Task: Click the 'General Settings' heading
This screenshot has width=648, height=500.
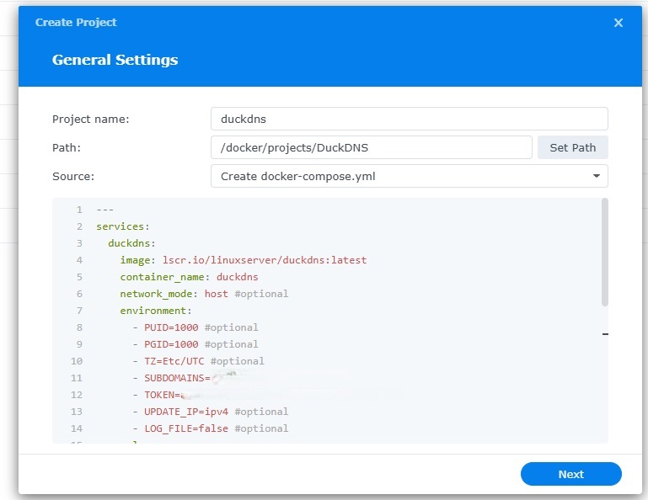Action: (115, 60)
